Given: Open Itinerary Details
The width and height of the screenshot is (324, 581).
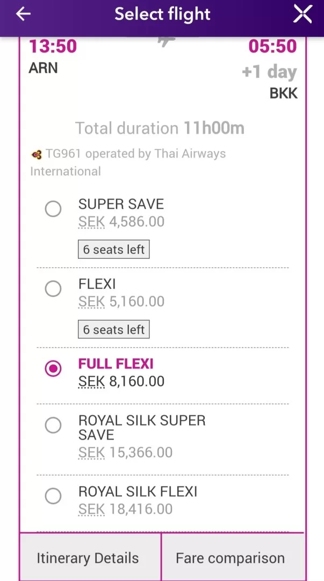Looking at the screenshot, I should click(x=88, y=558).
